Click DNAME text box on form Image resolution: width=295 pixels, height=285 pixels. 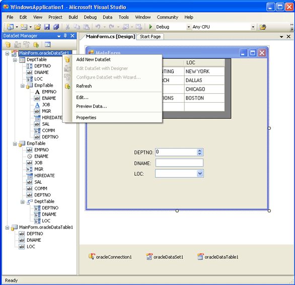click(179, 163)
